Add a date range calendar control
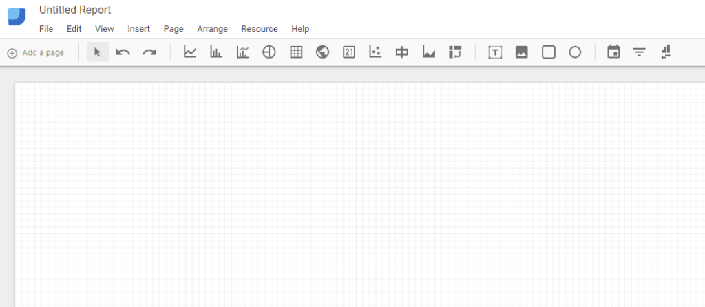 point(613,52)
